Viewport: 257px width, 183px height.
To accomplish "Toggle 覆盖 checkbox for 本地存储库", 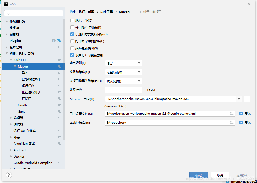I will [x=241, y=123].
